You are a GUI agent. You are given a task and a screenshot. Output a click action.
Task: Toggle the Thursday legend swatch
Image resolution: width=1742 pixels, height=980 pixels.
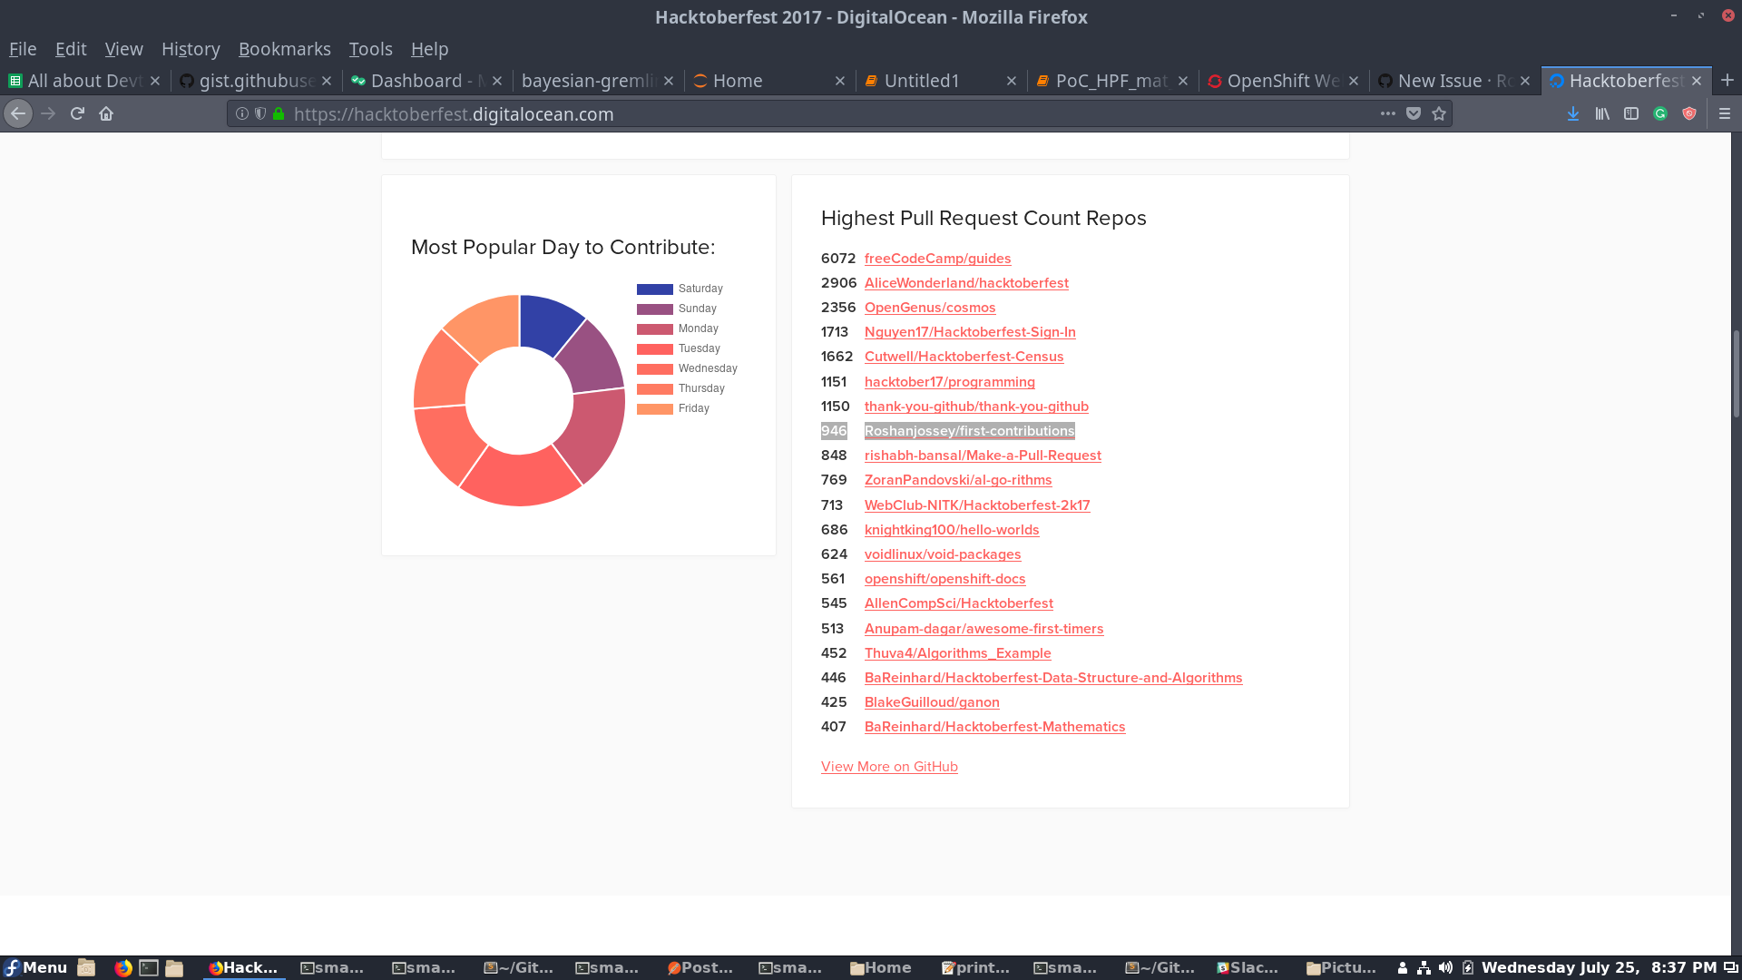[654, 389]
